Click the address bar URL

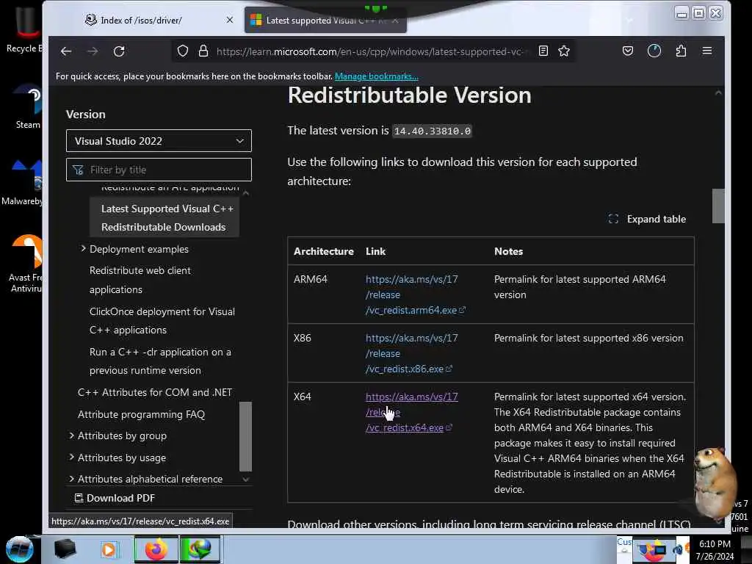[372, 51]
